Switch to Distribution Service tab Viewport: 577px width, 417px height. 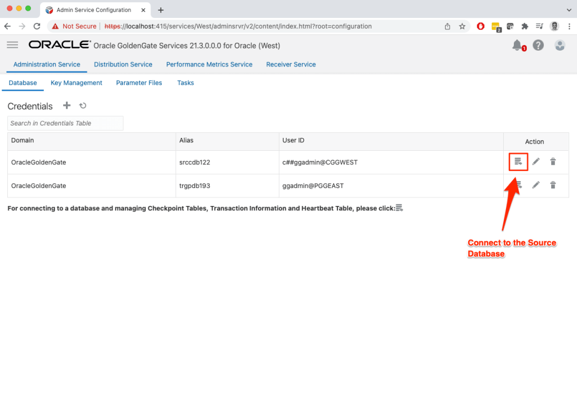tap(123, 65)
